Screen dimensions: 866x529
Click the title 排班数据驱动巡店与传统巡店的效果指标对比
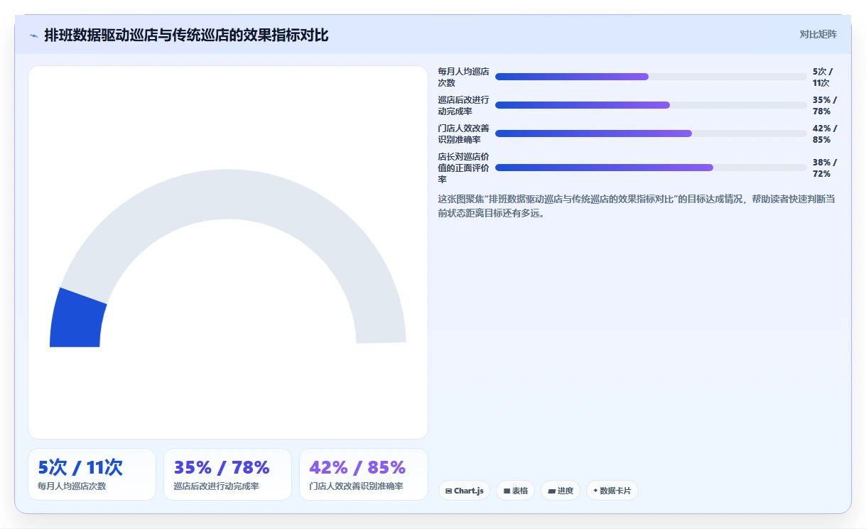(186, 35)
